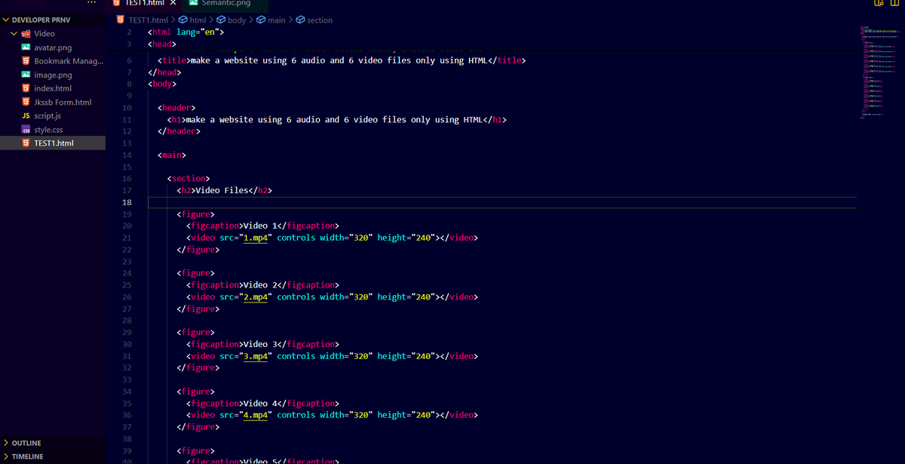The width and height of the screenshot is (905, 464).
Task: Click the index.html HTML5 icon
Action: (26, 88)
